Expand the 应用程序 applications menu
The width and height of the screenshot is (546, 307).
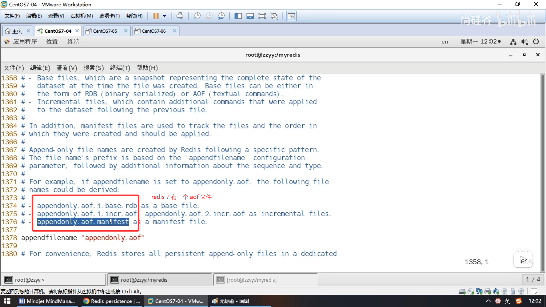[x=25, y=42]
